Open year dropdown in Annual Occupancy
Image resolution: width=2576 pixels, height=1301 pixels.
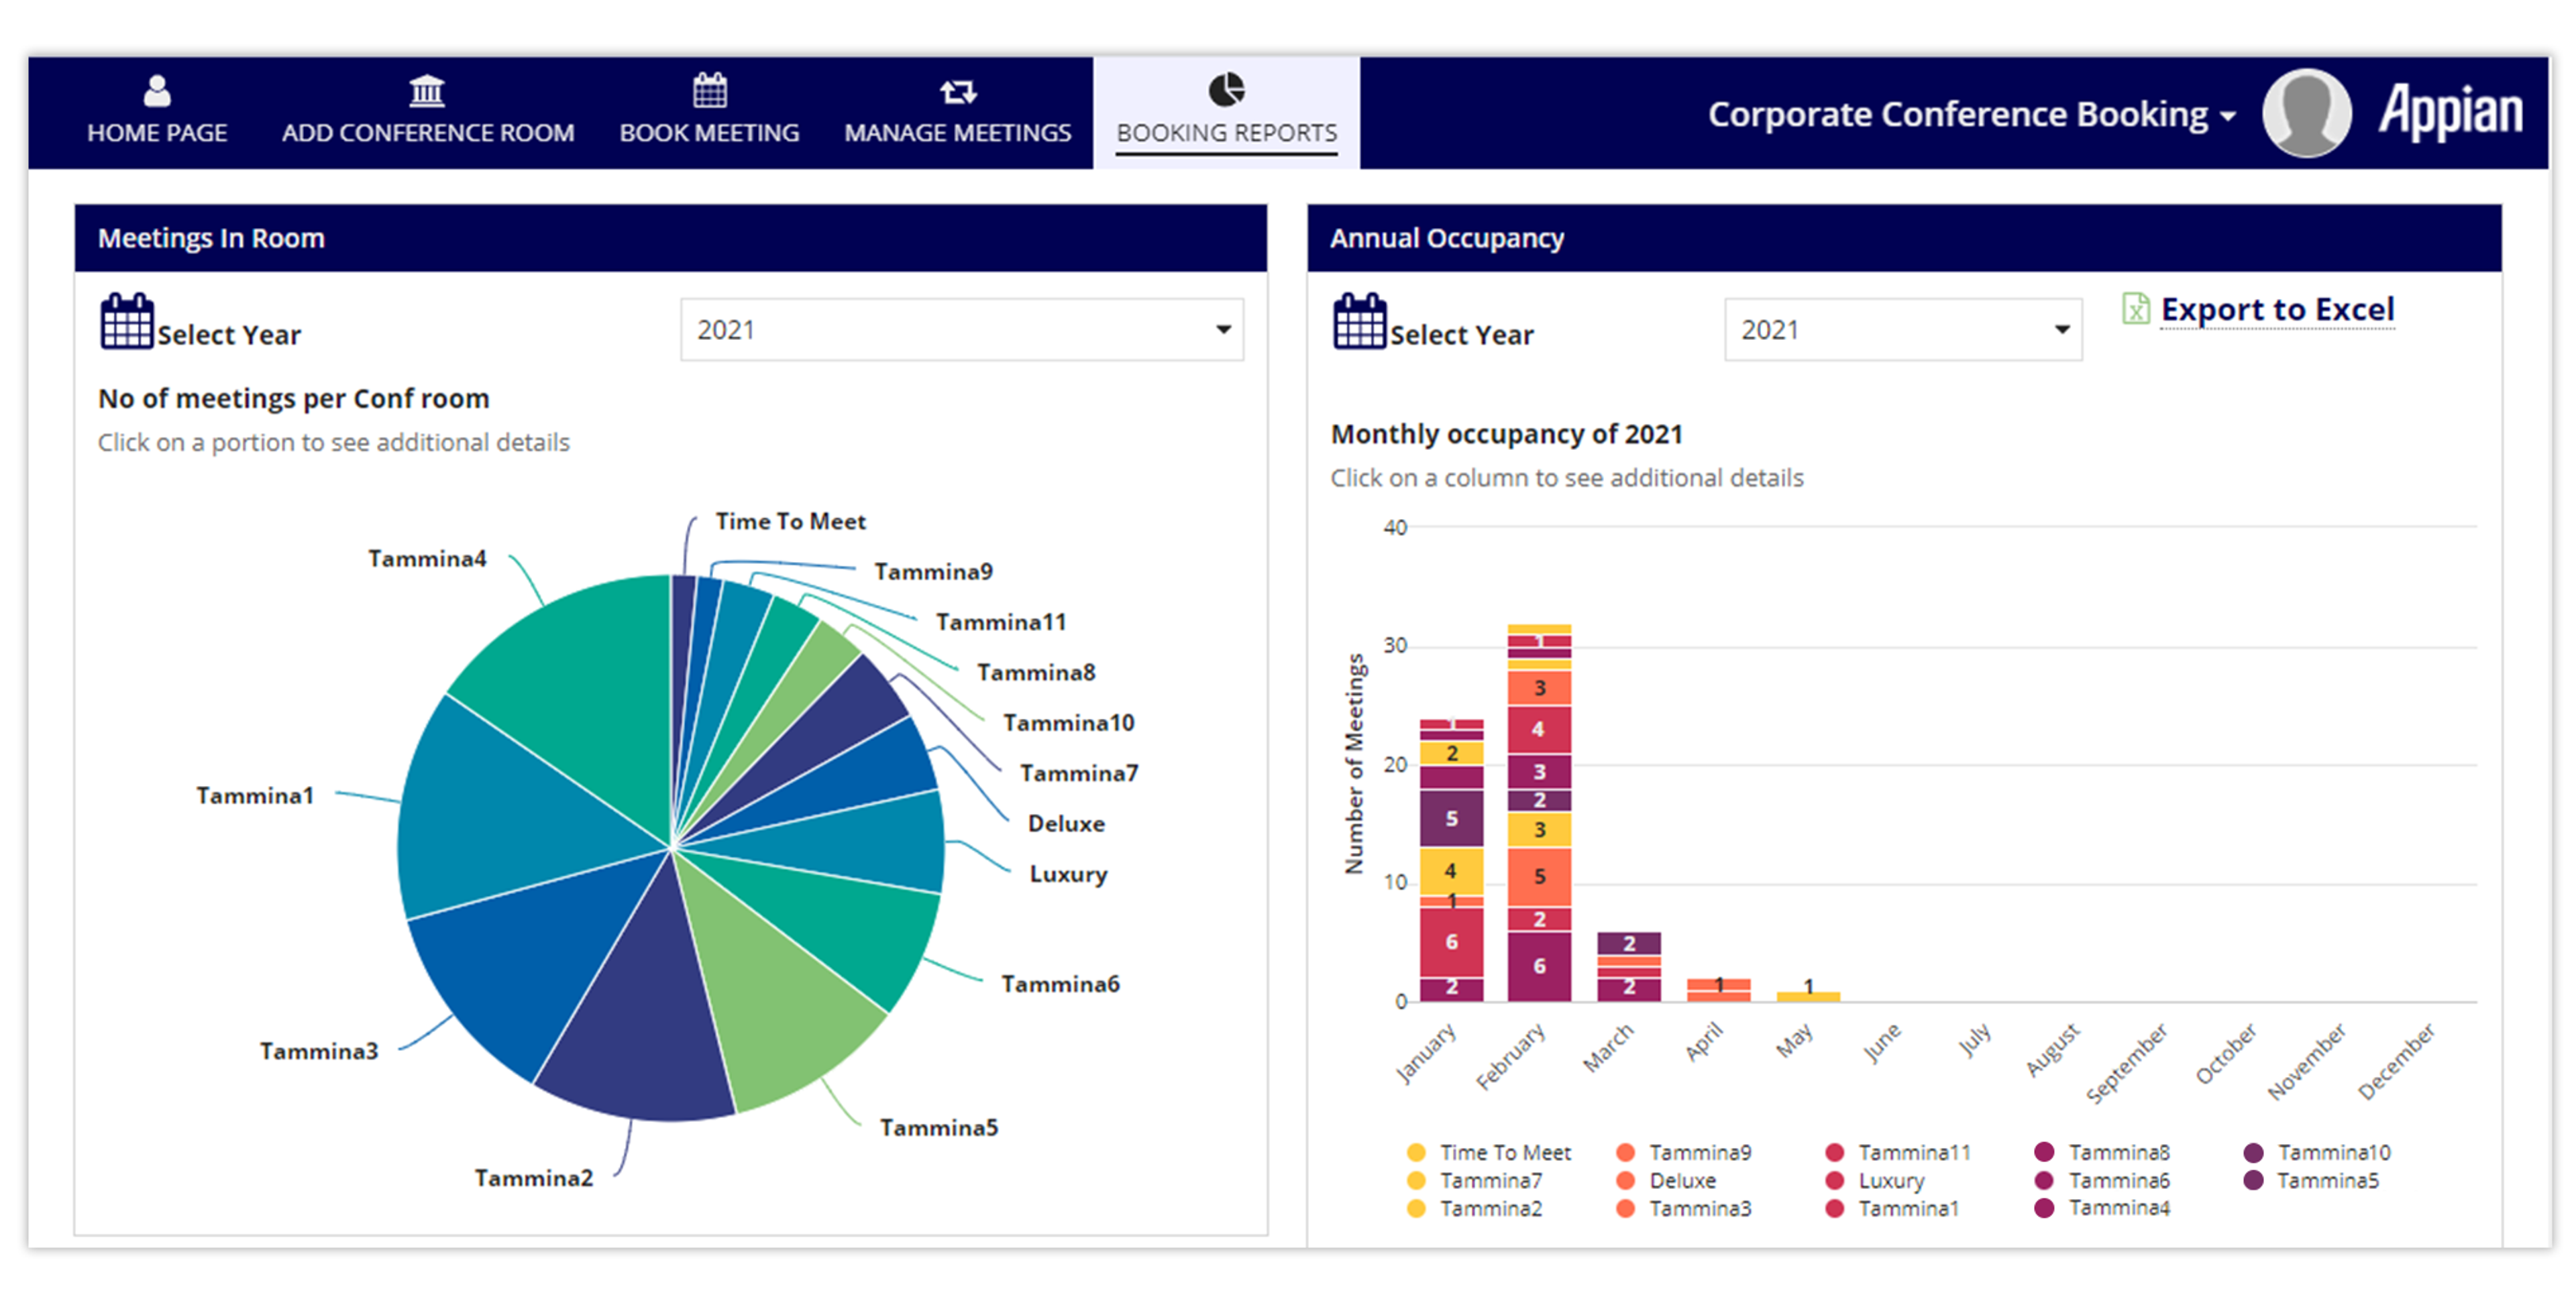1903,329
